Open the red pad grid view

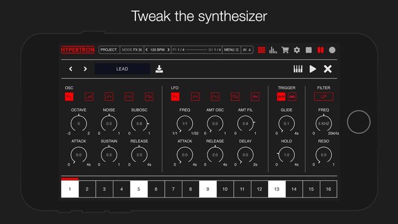[x=262, y=50]
